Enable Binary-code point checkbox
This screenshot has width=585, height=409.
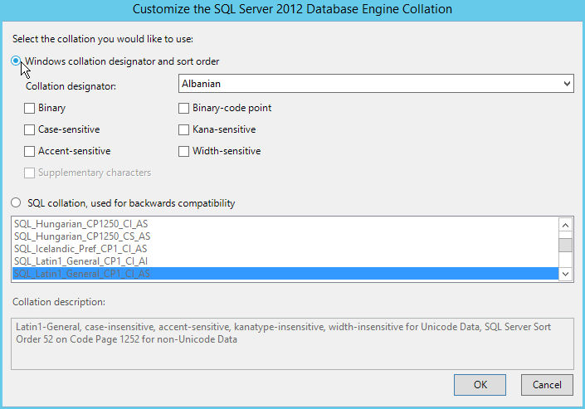point(184,108)
